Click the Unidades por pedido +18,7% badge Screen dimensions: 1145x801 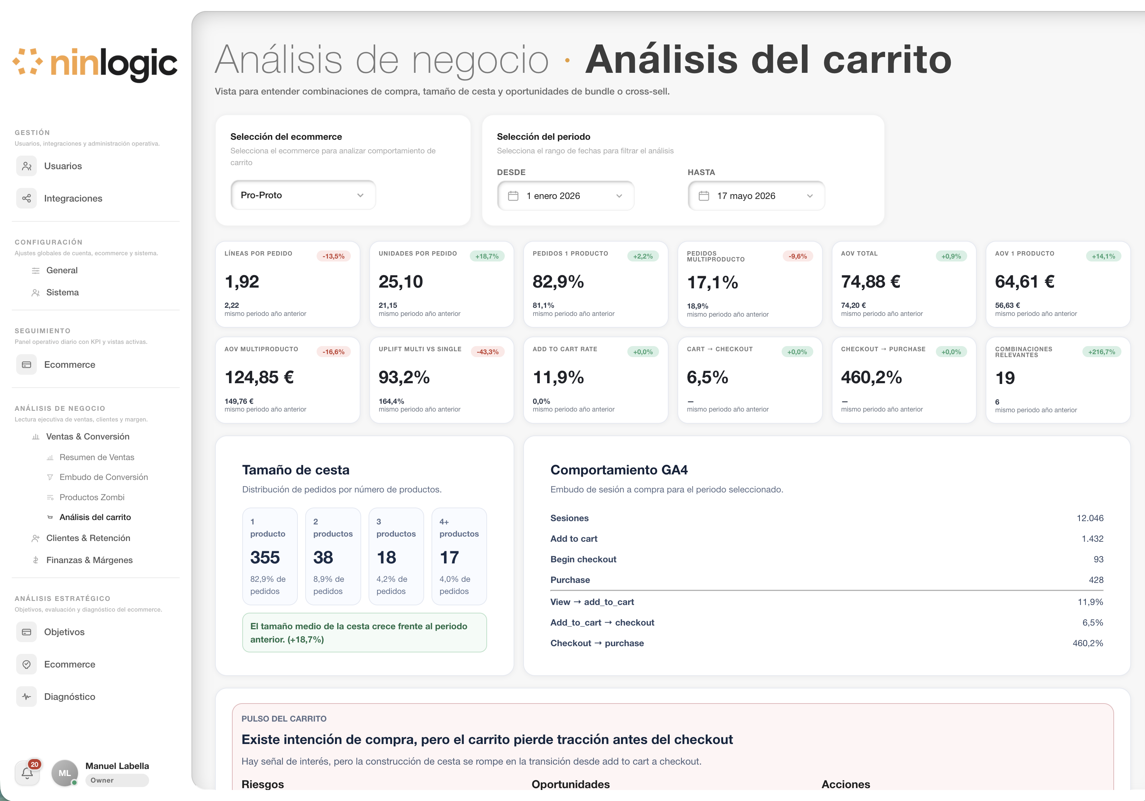[487, 256]
